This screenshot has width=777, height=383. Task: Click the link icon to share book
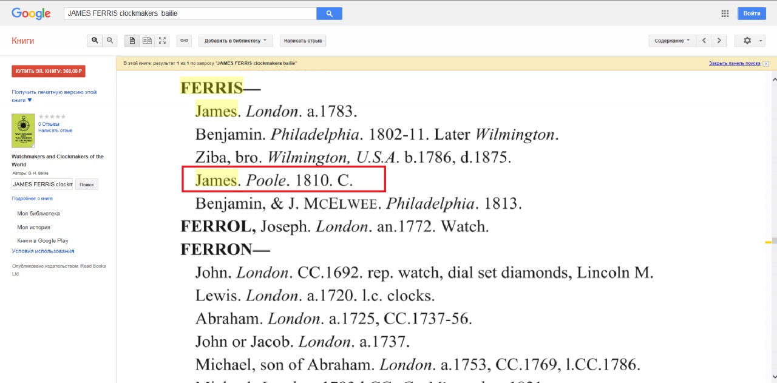[x=184, y=41]
